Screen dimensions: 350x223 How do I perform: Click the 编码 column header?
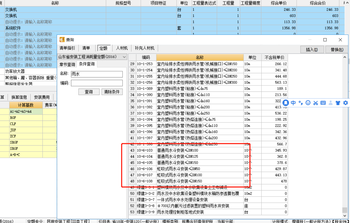point(146,57)
